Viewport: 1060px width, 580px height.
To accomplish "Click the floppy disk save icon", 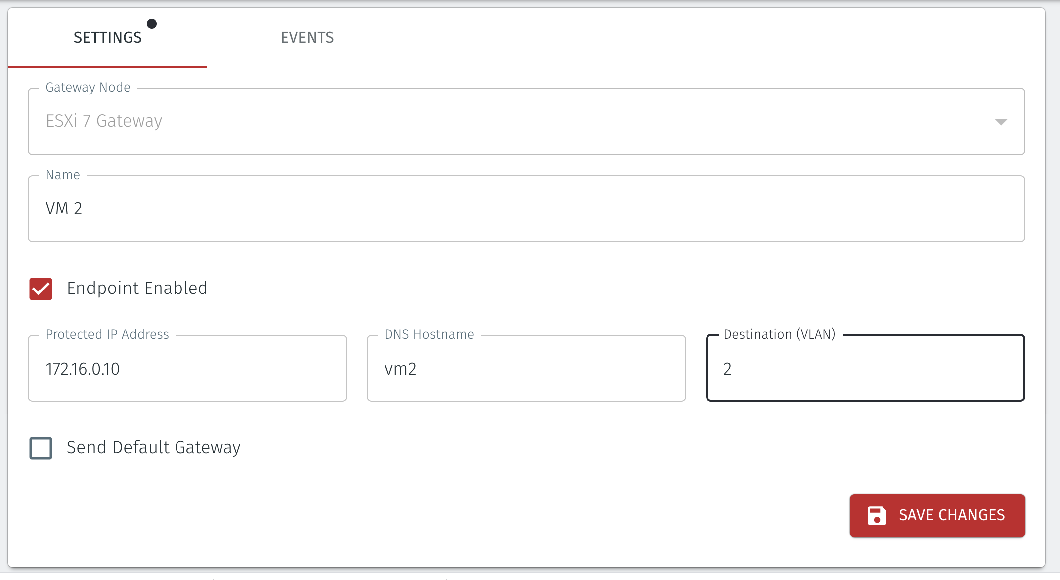I will [x=877, y=516].
